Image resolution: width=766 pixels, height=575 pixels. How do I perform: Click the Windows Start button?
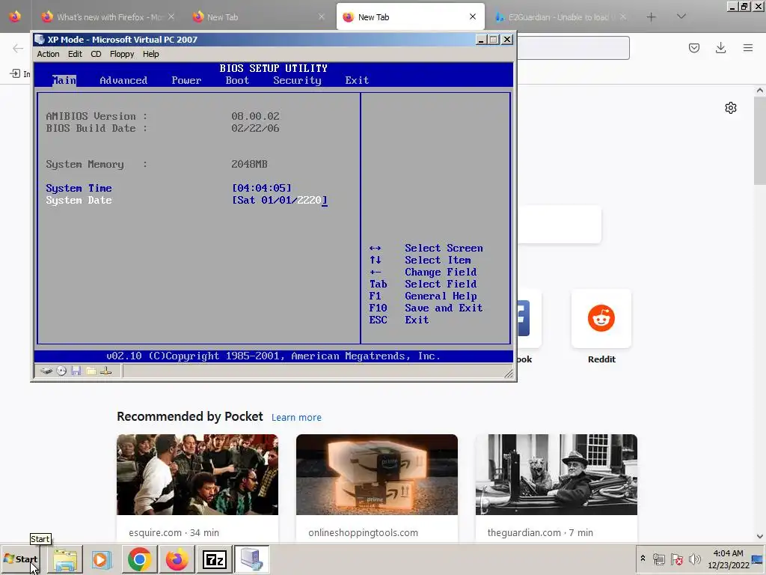pos(20,559)
